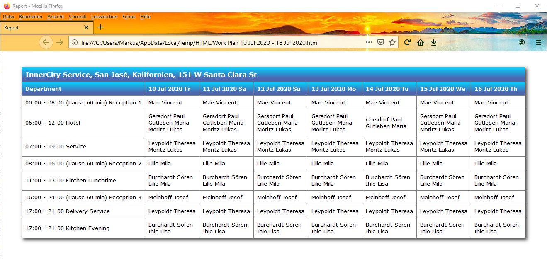Open the Hilfe menu
Viewport: 547px width, 259px height.
(145, 17)
